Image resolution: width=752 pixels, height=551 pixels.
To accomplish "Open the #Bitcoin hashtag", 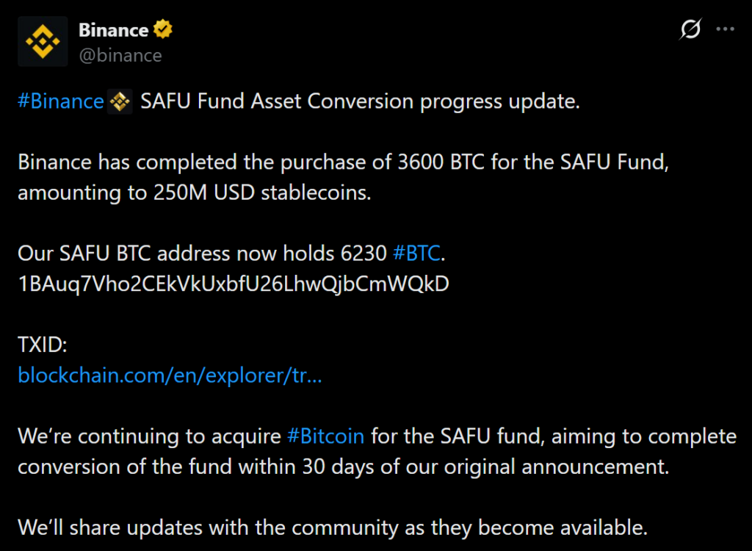I will pos(325,436).
